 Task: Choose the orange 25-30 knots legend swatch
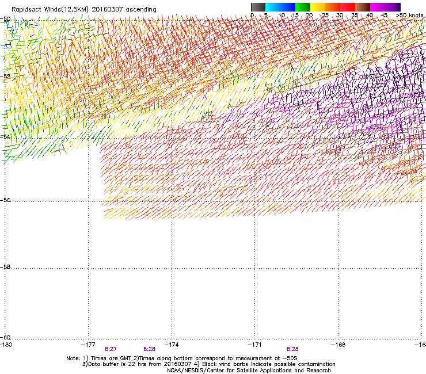tap(333, 7)
